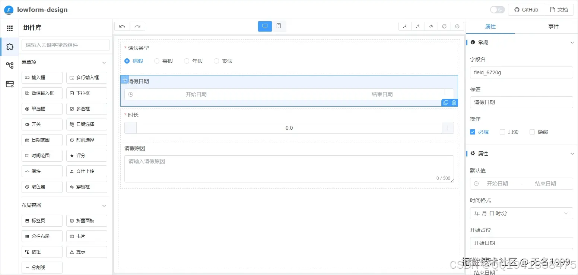Click the code view toolbar icon
Screen dimensions: 578x275
pos(431,26)
